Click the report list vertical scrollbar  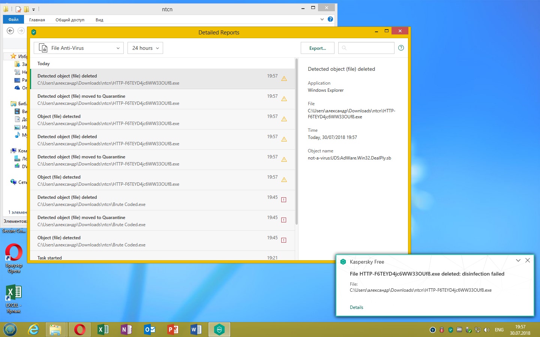coord(297,142)
